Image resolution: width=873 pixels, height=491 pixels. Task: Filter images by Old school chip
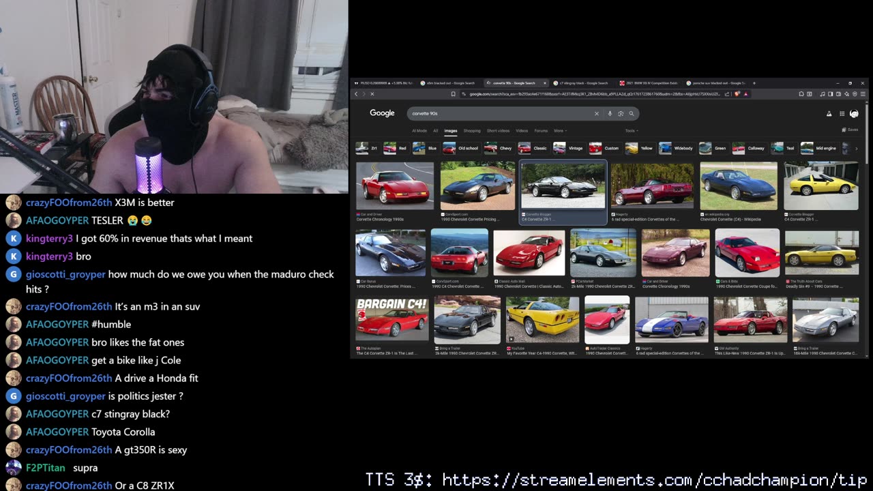tap(461, 148)
